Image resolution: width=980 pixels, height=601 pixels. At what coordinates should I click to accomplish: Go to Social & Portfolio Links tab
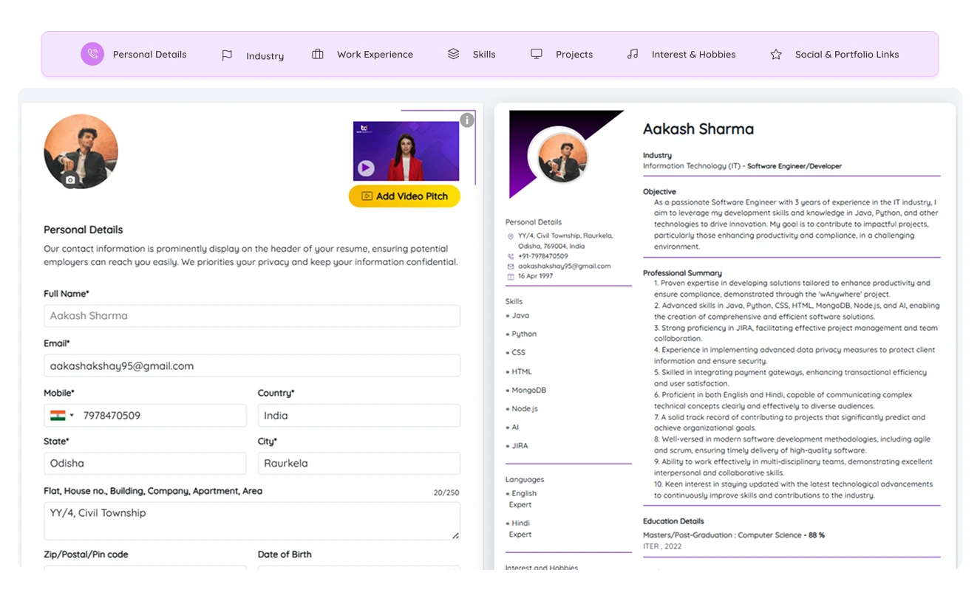(846, 54)
